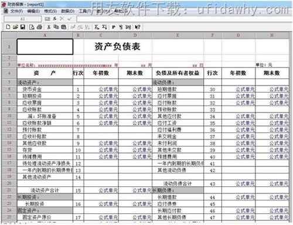Open the 文件(F) menu
Viewport: 293px width, 225px height.
point(16,11)
